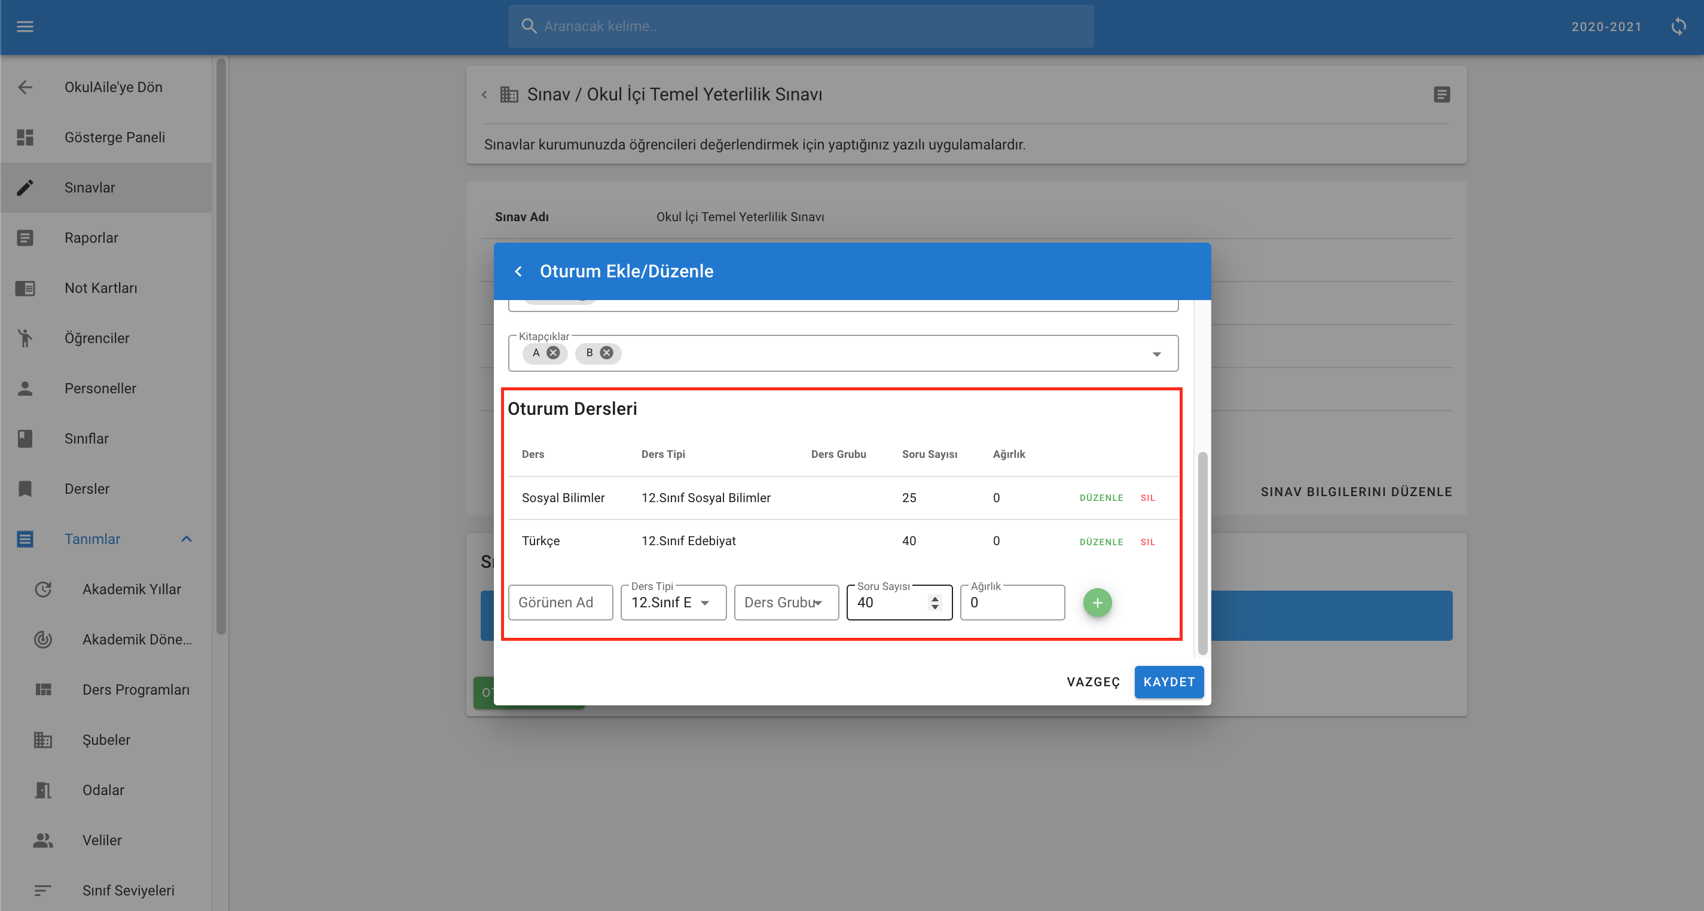
Task: Open Öğrenciler menu item
Action: 106,339
